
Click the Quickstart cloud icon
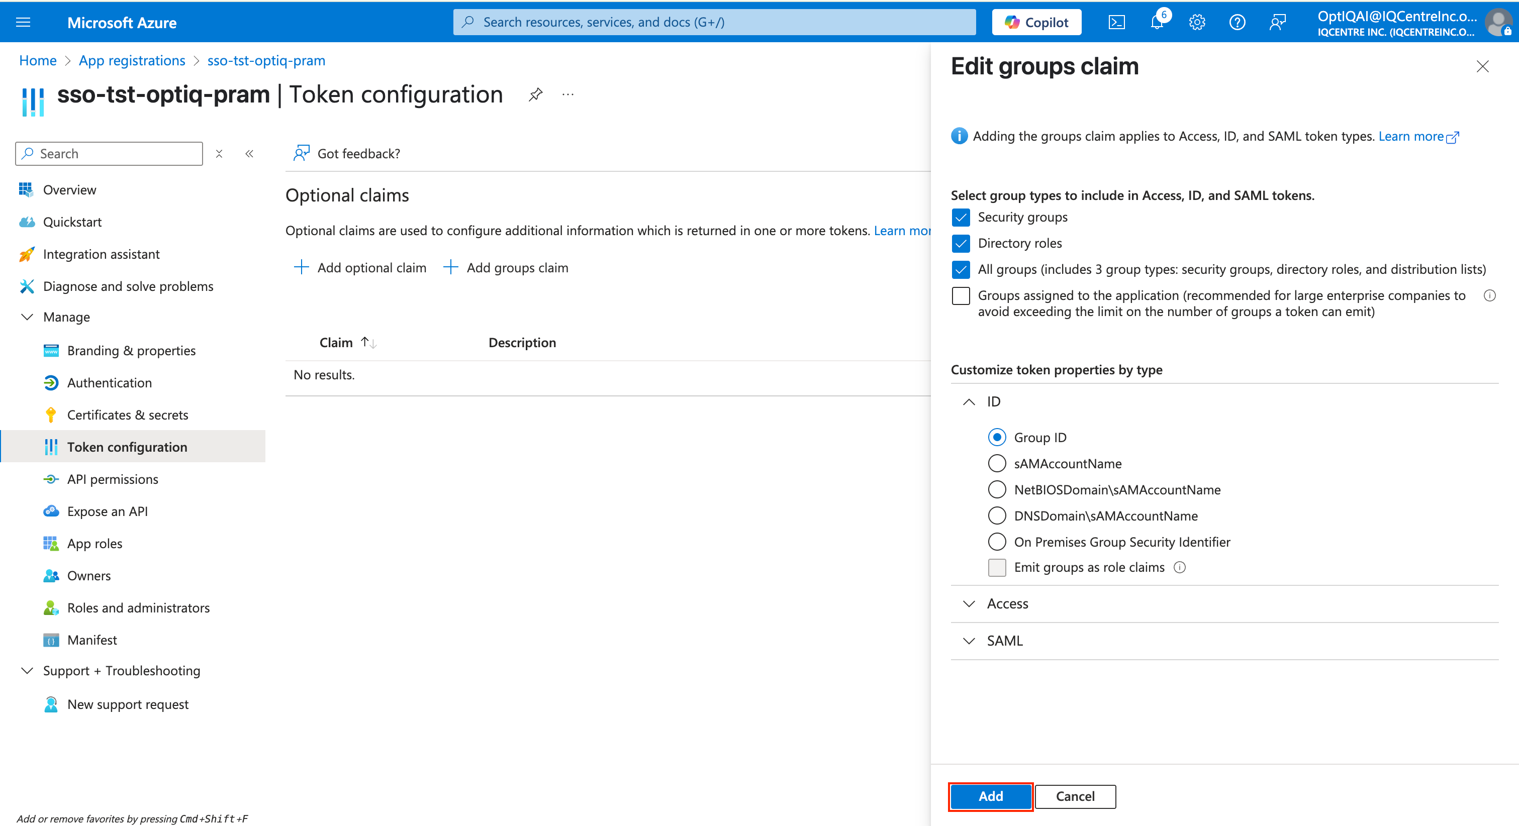(x=27, y=222)
